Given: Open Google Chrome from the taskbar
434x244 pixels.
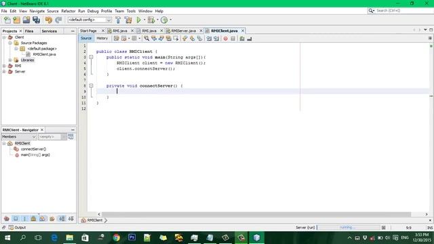Looking at the screenshot, I should (117, 238).
